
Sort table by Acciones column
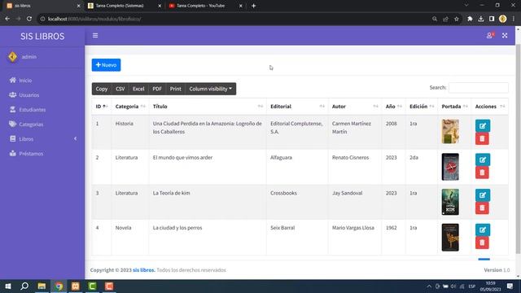[x=490, y=107]
